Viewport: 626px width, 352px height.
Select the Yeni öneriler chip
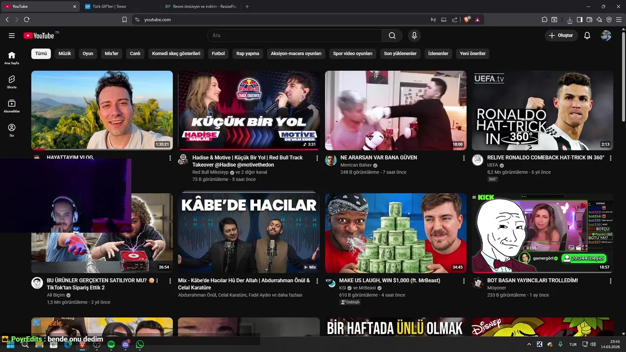point(472,53)
